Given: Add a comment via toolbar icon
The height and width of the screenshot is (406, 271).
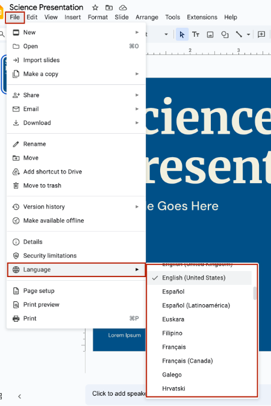Looking at the screenshot, I should 261,34.
